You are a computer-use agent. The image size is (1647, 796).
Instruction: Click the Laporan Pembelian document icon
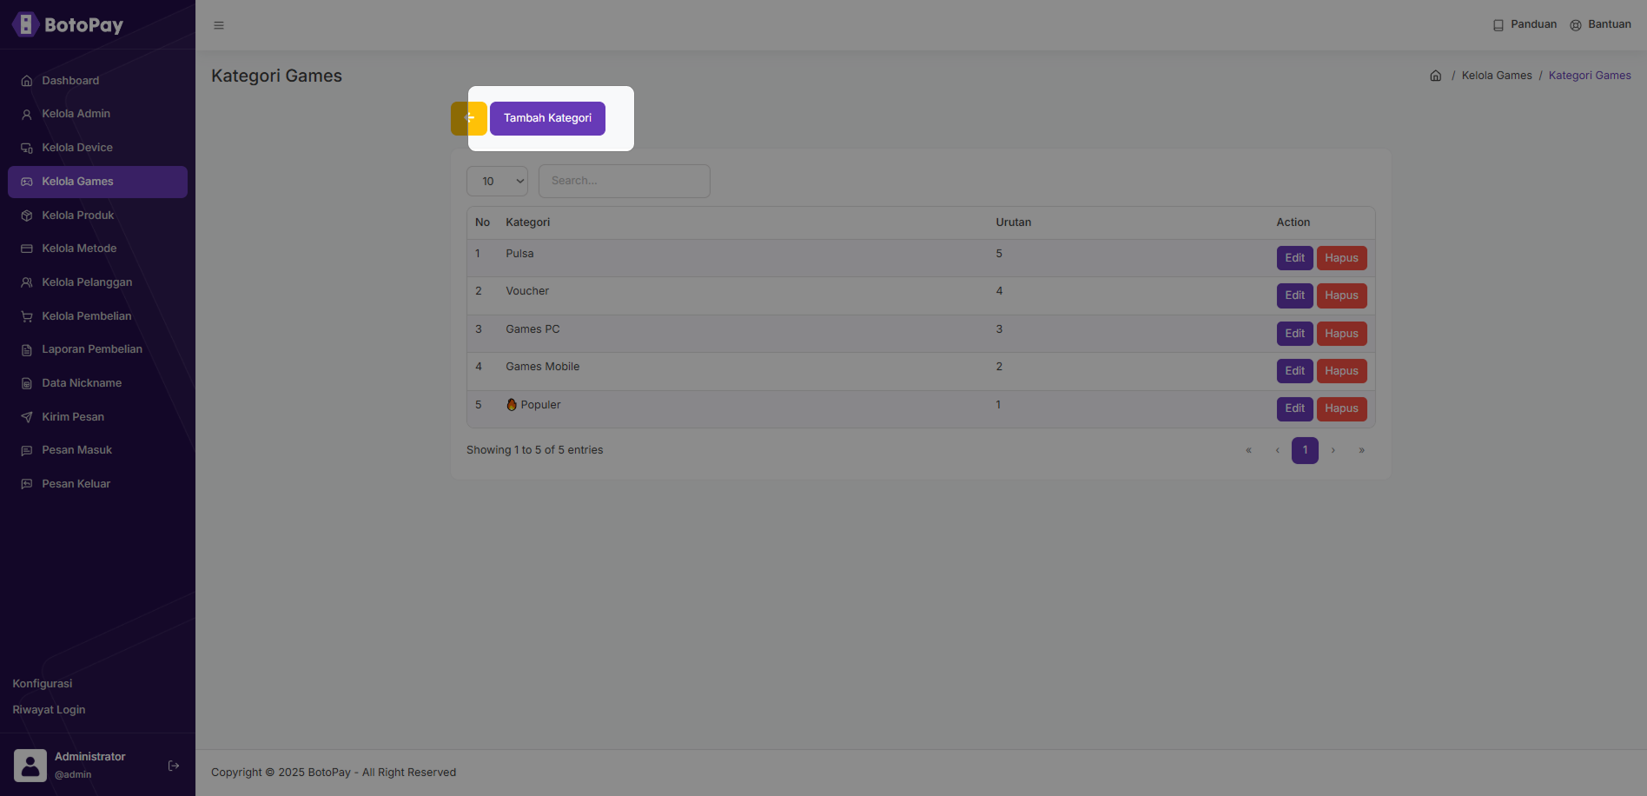27,349
